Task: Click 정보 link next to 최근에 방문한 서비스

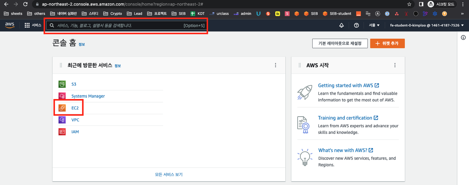Action: pos(118,66)
